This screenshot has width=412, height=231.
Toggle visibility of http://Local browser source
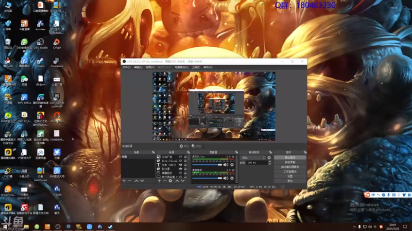[x=180, y=161]
